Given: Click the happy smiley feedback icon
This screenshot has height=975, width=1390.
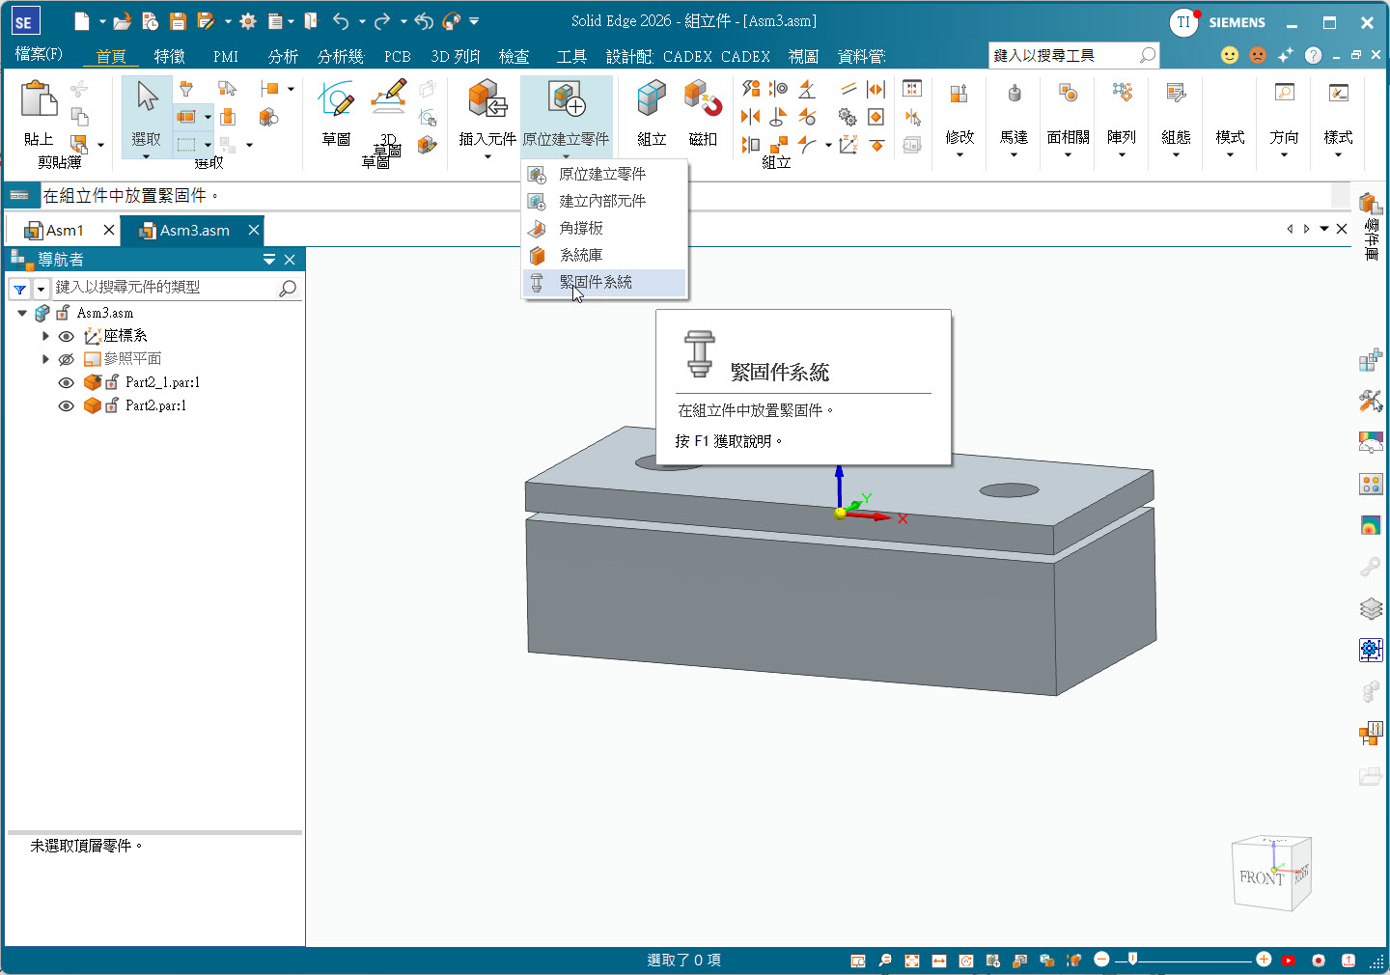Looking at the screenshot, I should coord(1230,55).
